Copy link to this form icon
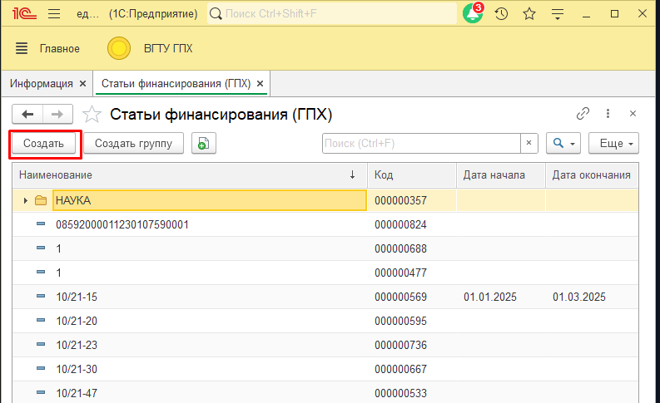 click(583, 114)
